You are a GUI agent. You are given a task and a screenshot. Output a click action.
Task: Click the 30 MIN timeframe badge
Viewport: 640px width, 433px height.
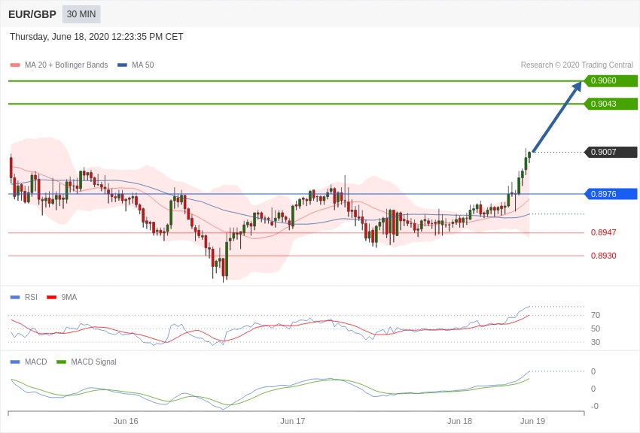(81, 14)
